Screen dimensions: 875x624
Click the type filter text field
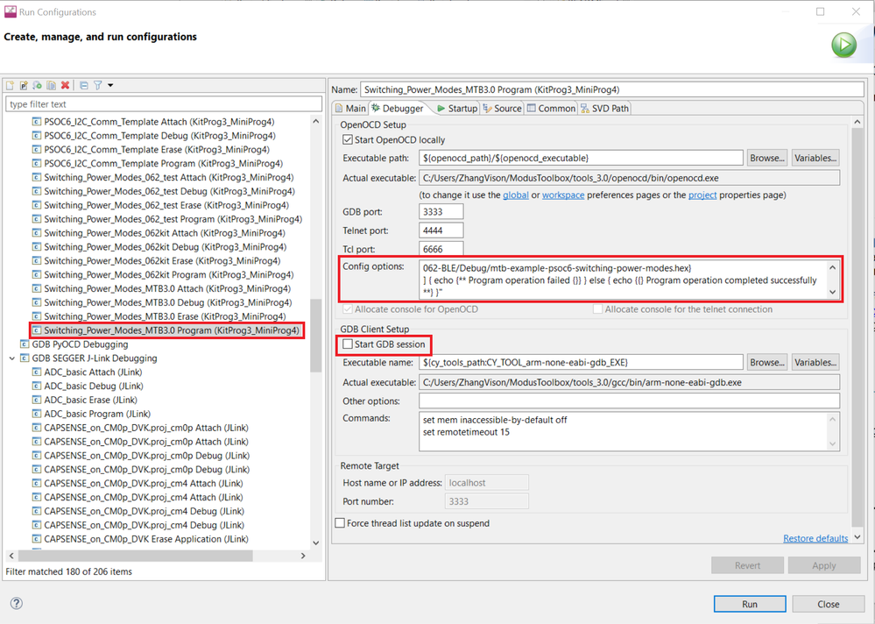tap(164, 103)
